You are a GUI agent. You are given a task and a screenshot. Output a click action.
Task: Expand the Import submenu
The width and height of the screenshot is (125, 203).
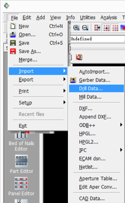pos(38,71)
